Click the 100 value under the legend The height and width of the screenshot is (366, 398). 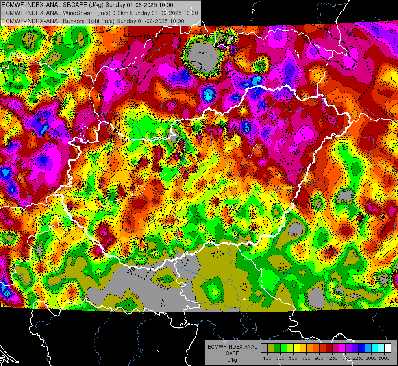click(267, 358)
